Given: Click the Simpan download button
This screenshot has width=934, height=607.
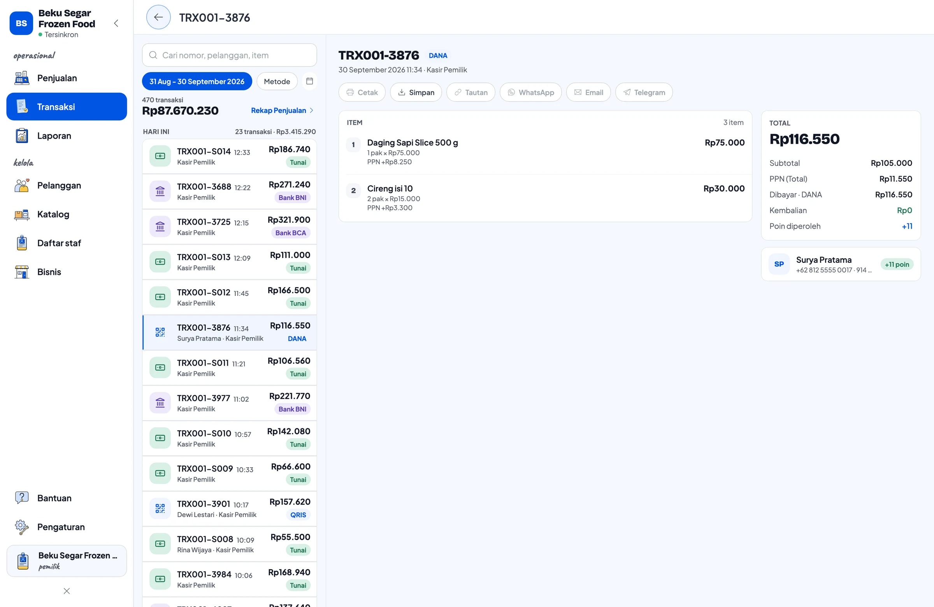Looking at the screenshot, I should 416,92.
